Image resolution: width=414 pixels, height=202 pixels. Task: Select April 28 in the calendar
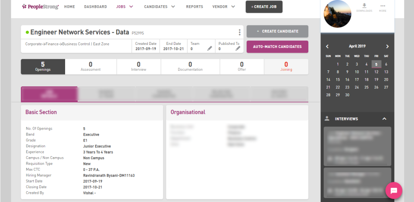(328, 95)
